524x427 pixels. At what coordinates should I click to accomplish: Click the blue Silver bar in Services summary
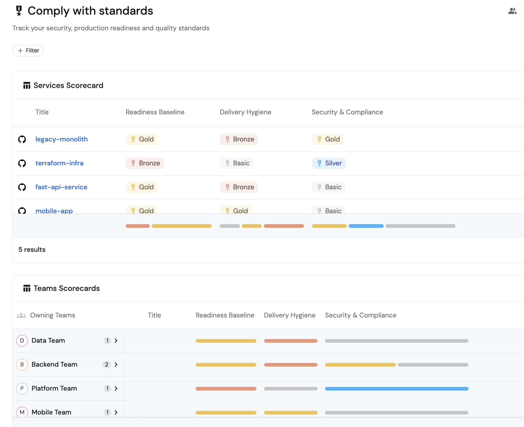(x=366, y=226)
